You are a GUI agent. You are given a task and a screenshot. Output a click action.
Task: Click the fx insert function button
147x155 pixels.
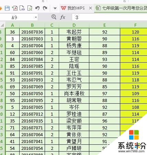point(63,17)
